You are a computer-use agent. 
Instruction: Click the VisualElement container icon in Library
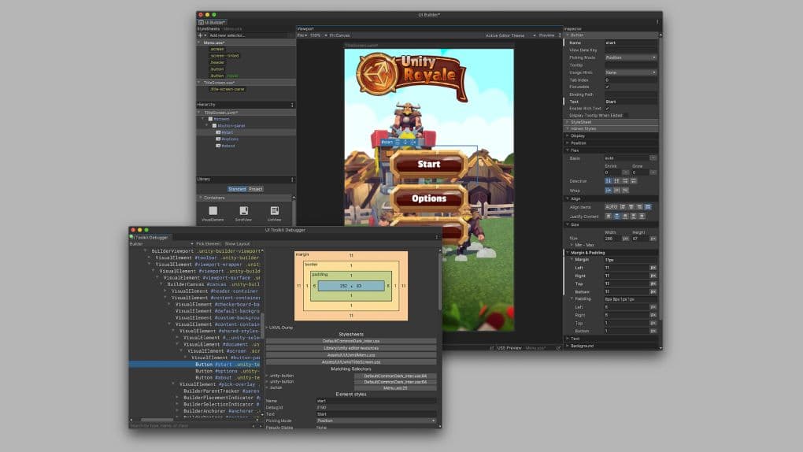(x=213, y=210)
